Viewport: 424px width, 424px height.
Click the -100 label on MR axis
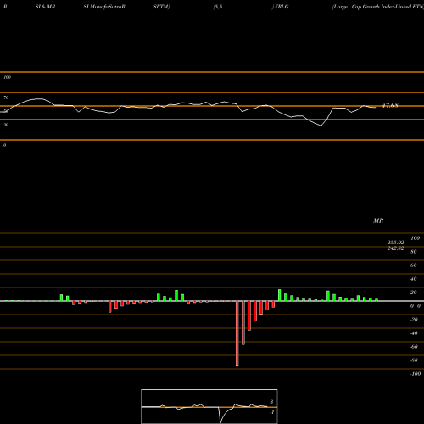[416, 374]
